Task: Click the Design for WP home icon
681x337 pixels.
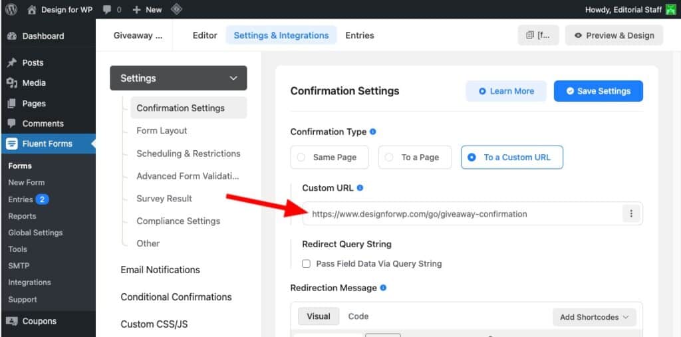Action: (x=32, y=10)
